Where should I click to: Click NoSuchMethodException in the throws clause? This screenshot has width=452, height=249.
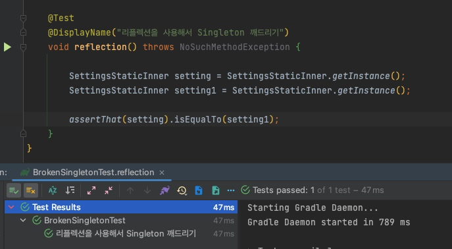(x=235, y=47)
